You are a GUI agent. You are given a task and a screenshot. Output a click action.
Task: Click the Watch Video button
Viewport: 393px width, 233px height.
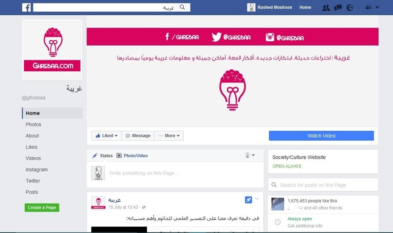[321, 136]
